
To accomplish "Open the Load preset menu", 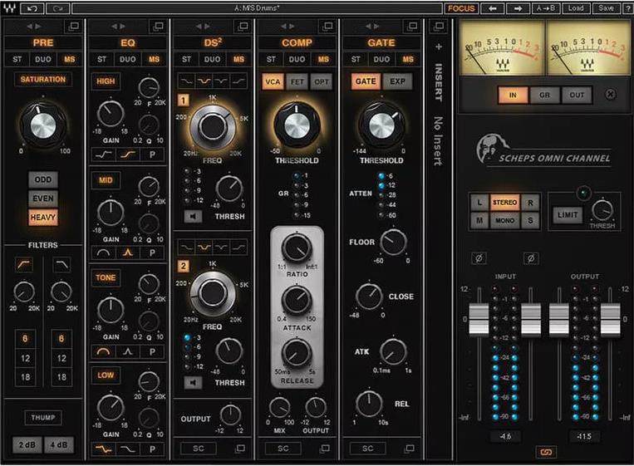I will [575, 8].
